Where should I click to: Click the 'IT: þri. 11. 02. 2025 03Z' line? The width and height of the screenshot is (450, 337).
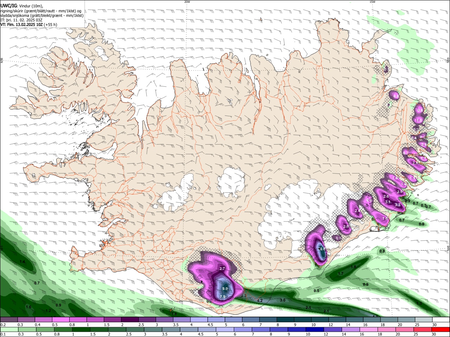22,20
